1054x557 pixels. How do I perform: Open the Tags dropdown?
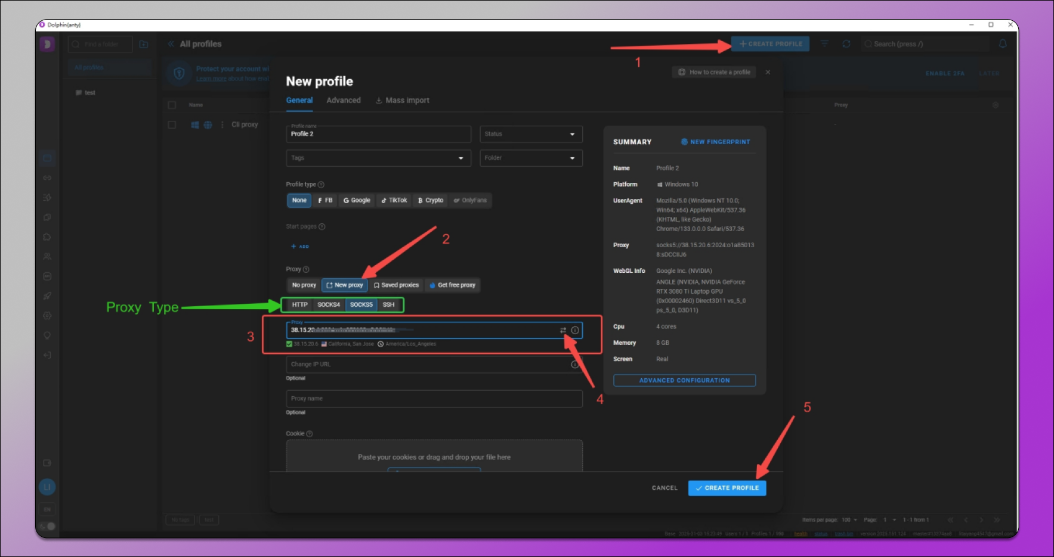point(378,158)
